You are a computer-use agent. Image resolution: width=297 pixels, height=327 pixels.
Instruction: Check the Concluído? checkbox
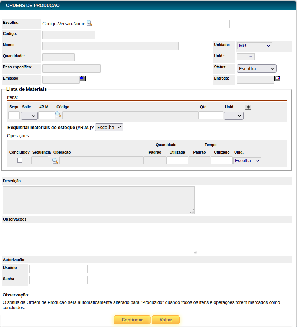click(x=20, y=160)
